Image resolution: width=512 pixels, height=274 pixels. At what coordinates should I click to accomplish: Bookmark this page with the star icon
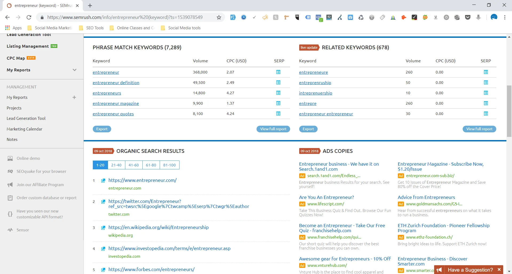pos(219,17)
